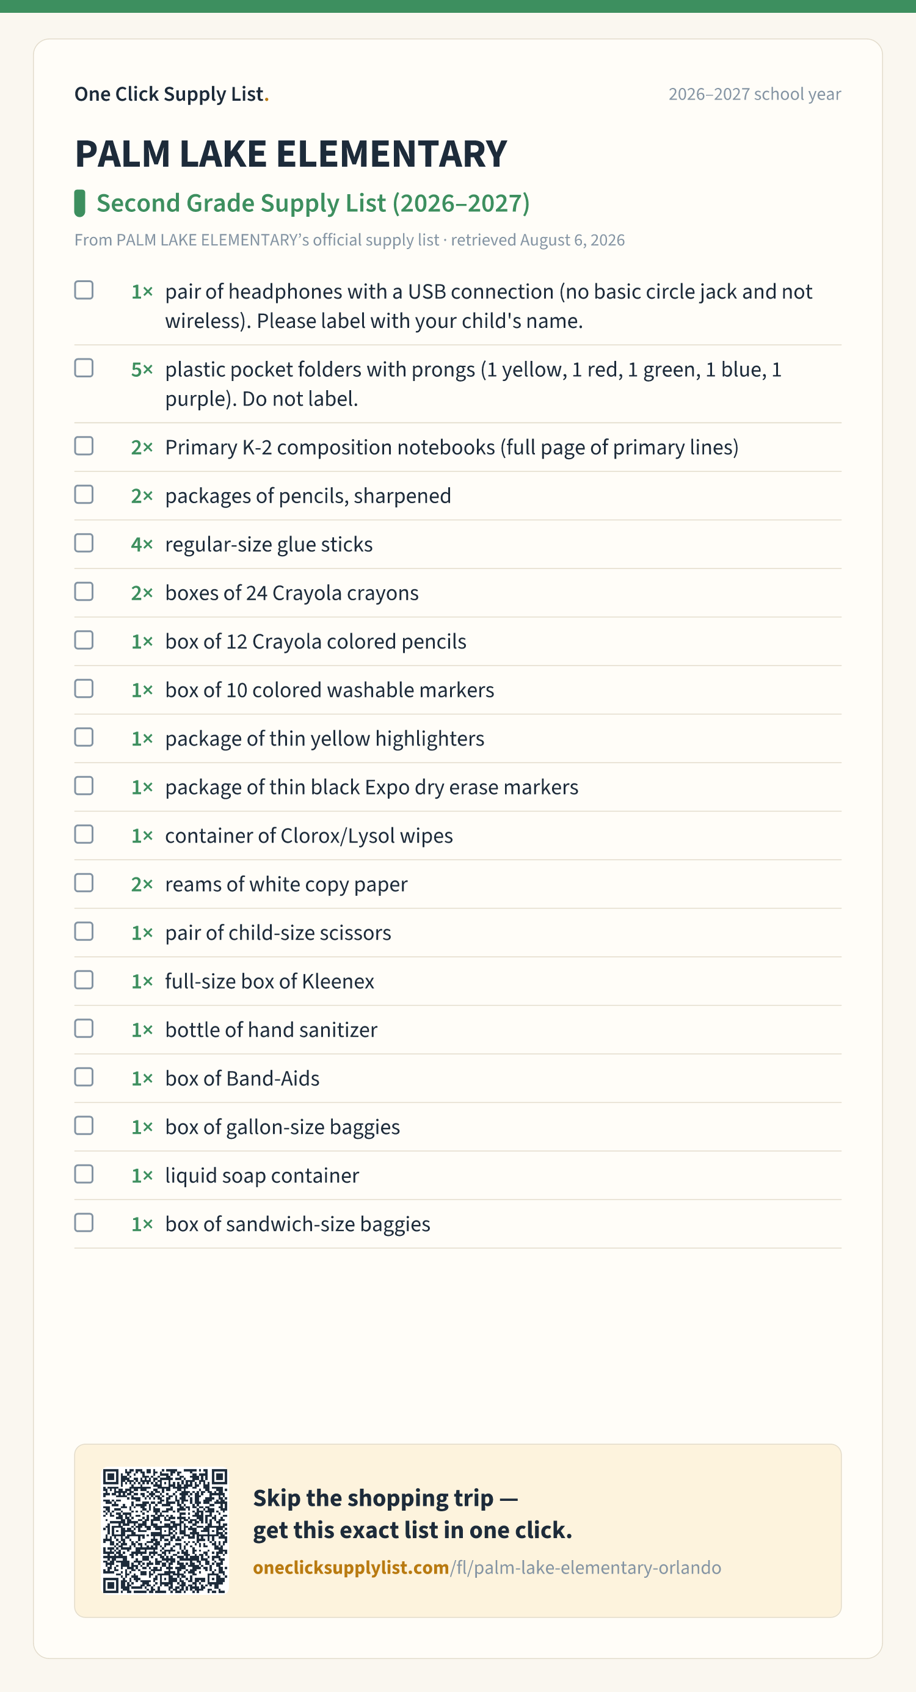Mark Crayola colored pencils checkbox
Image resolution: width=916 pixels, height=1692 pixels.
click(84, 640)
